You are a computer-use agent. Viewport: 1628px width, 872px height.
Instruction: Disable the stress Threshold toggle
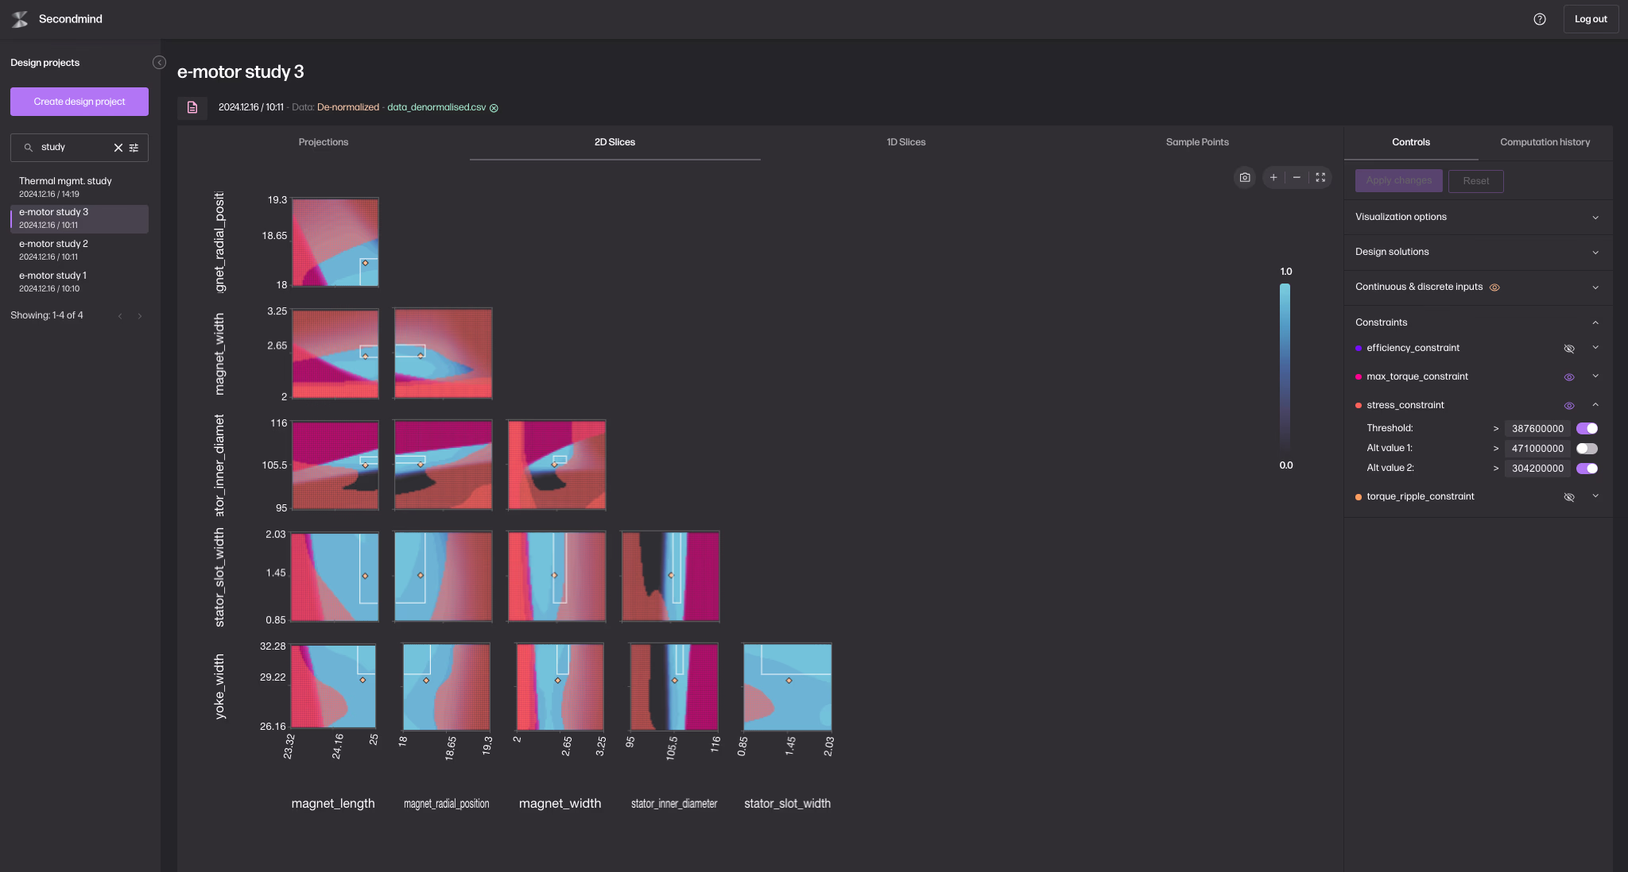[1587, 429]
